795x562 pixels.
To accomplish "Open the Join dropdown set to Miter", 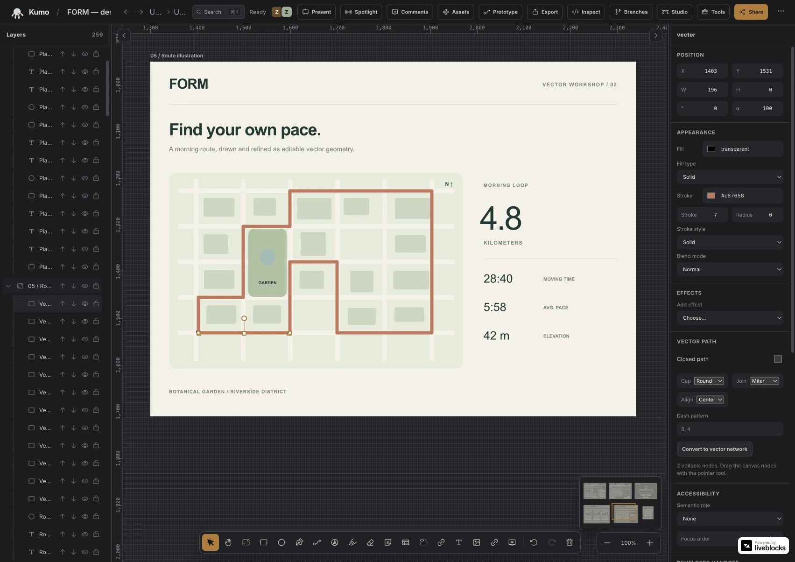I will [x=765, y=381].
